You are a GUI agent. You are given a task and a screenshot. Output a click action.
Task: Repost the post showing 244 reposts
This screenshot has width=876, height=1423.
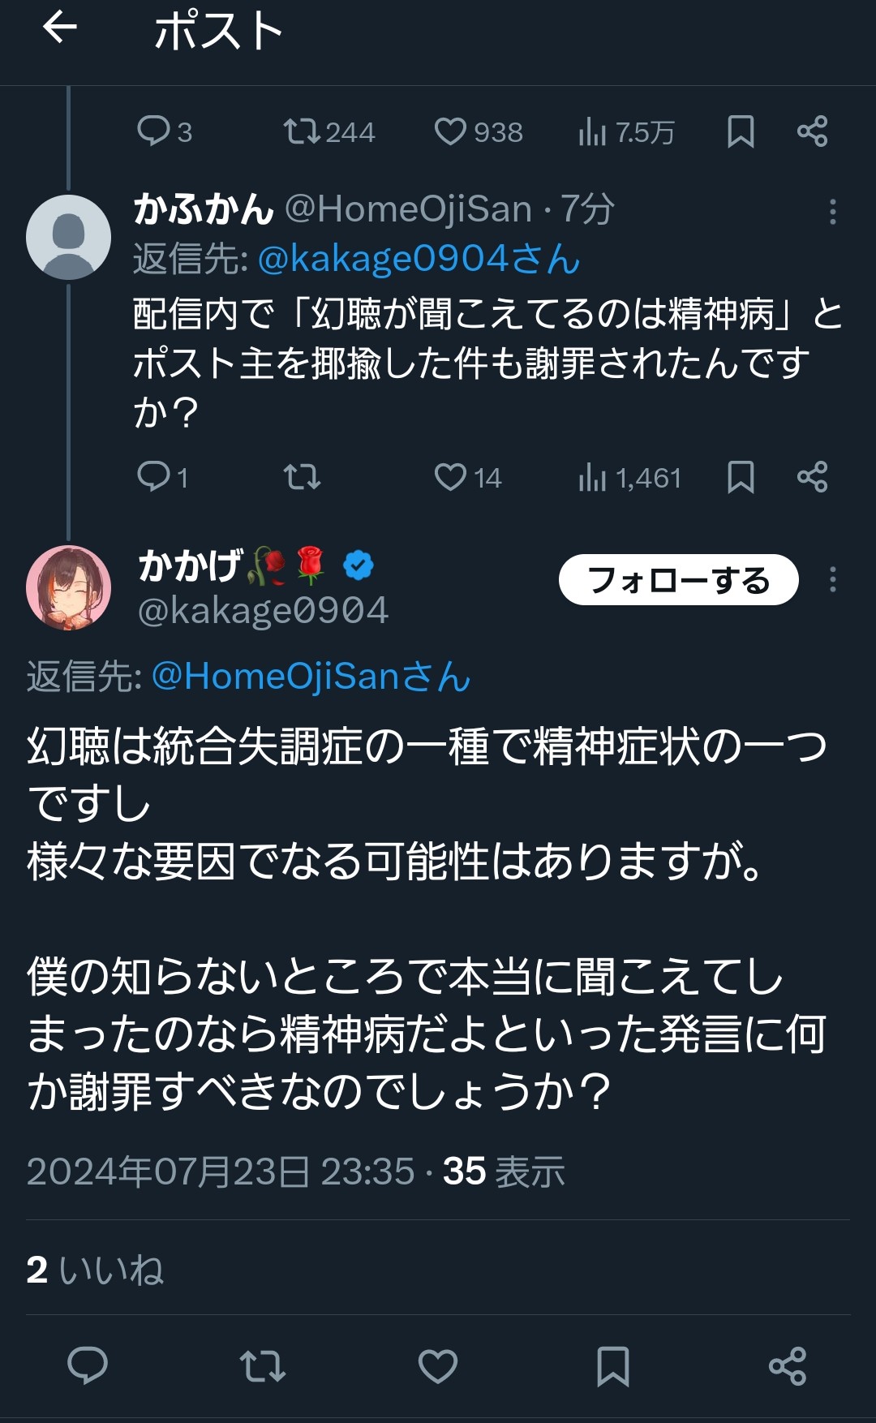[328, 131]
